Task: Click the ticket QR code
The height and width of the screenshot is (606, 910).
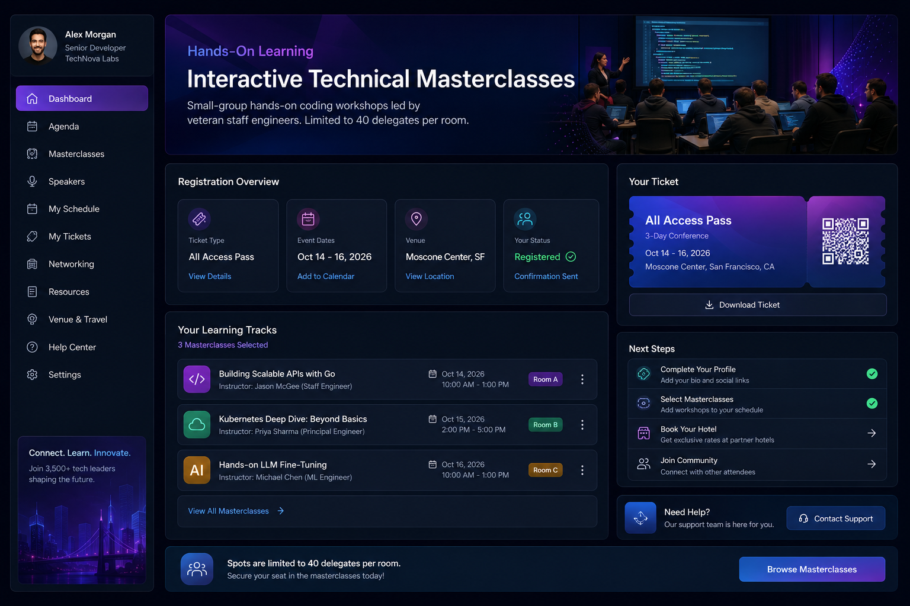Action: coord(845,241)
